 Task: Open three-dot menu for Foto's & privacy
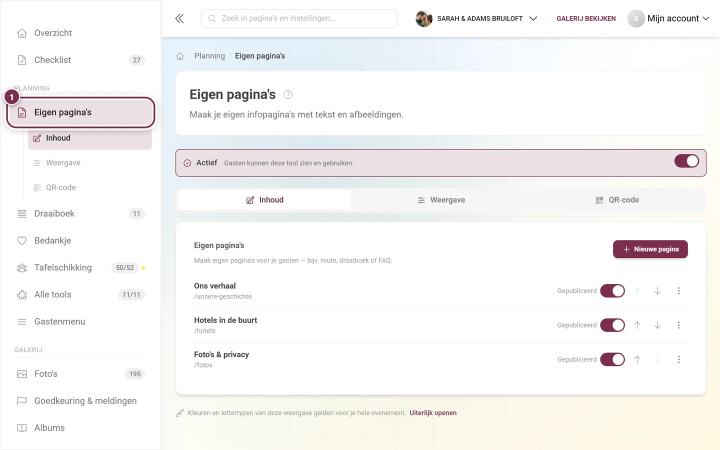(678, 359)
